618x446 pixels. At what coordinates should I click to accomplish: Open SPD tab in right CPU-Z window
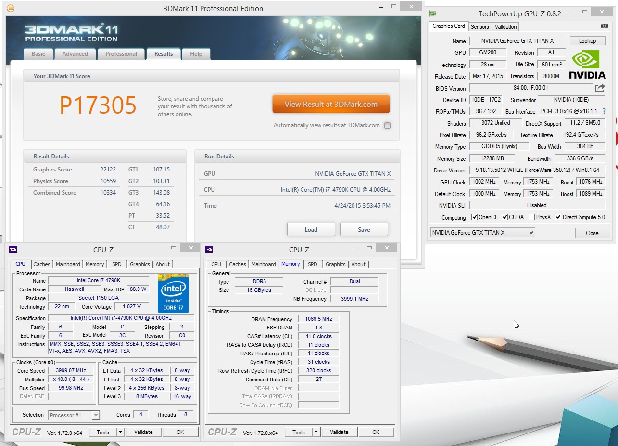coord(313,264)
